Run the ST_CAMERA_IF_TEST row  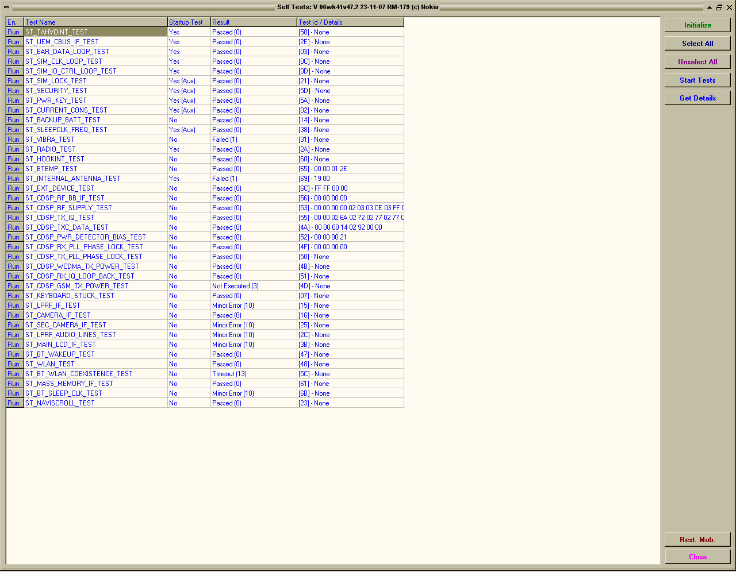click(14, 315)
